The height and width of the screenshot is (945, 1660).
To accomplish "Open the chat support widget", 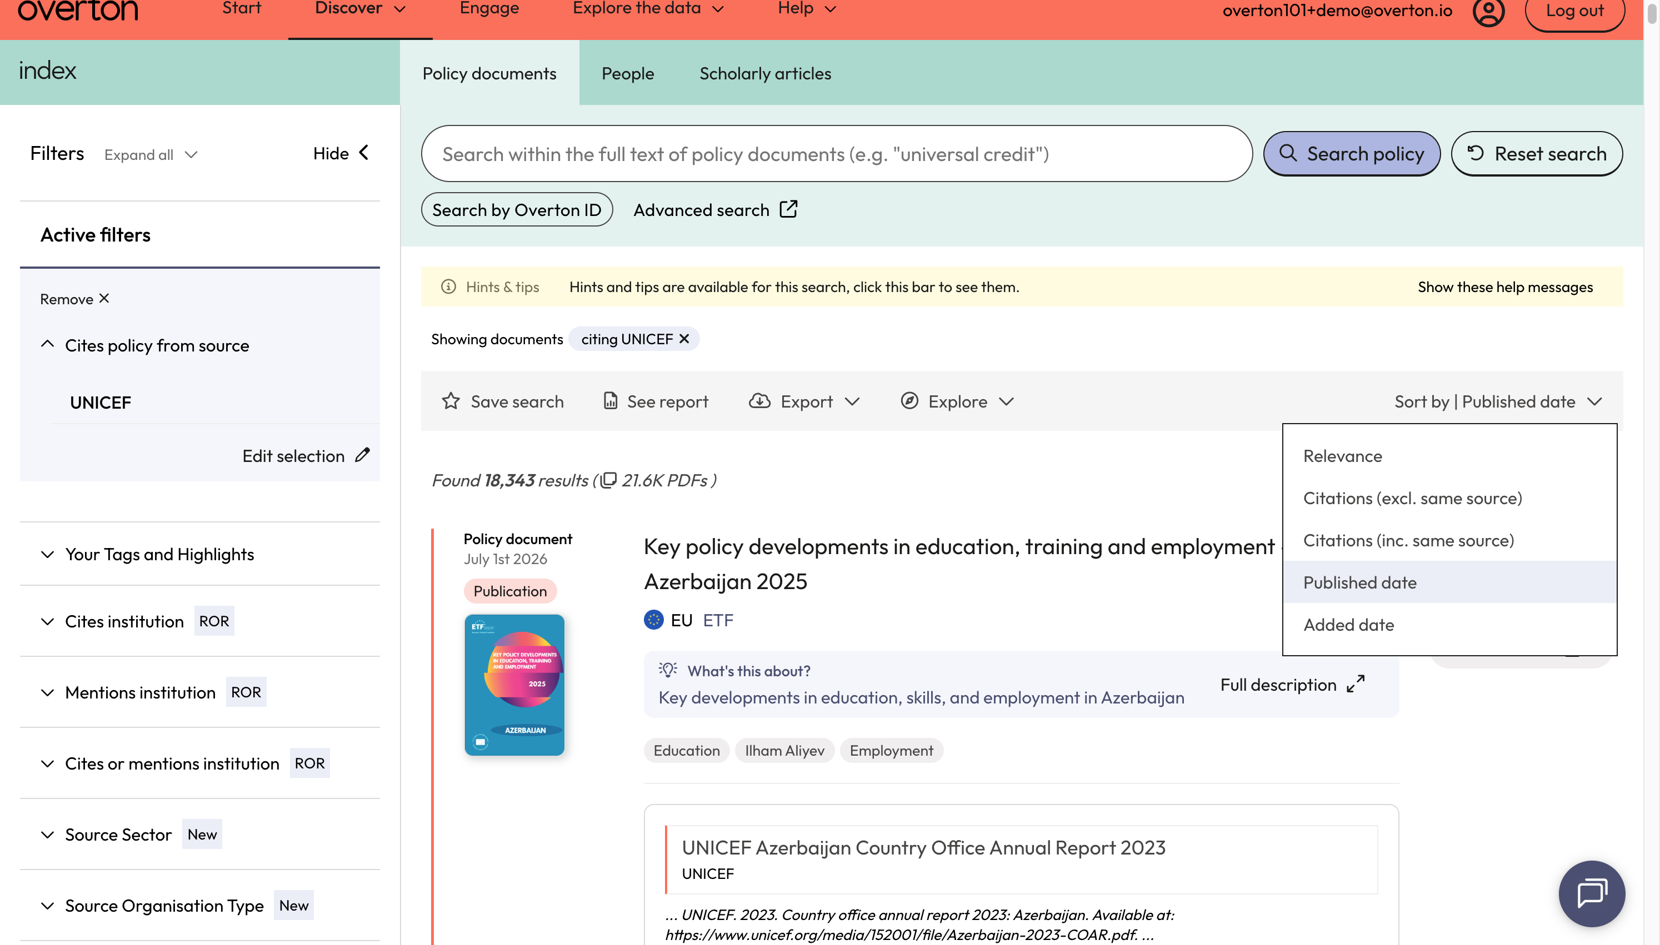I will [1591, 893].
